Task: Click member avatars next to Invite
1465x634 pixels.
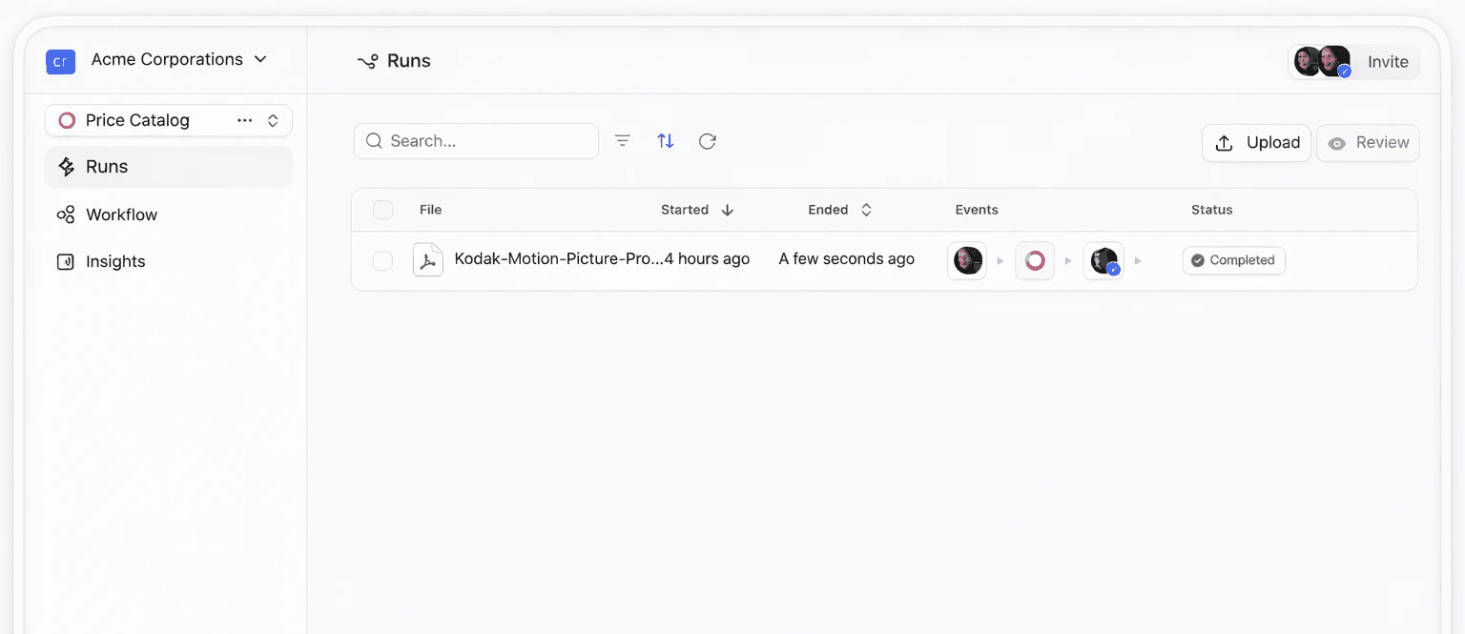Action: 1323,62
